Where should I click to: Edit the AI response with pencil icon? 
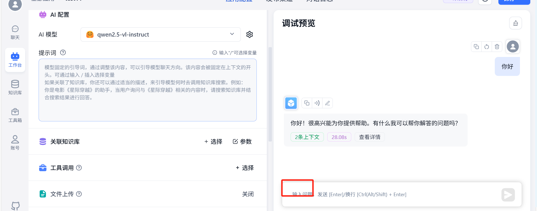[328, 103]
